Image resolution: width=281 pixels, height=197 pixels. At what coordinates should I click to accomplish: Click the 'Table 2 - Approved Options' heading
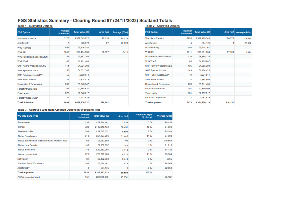(162, 26)
